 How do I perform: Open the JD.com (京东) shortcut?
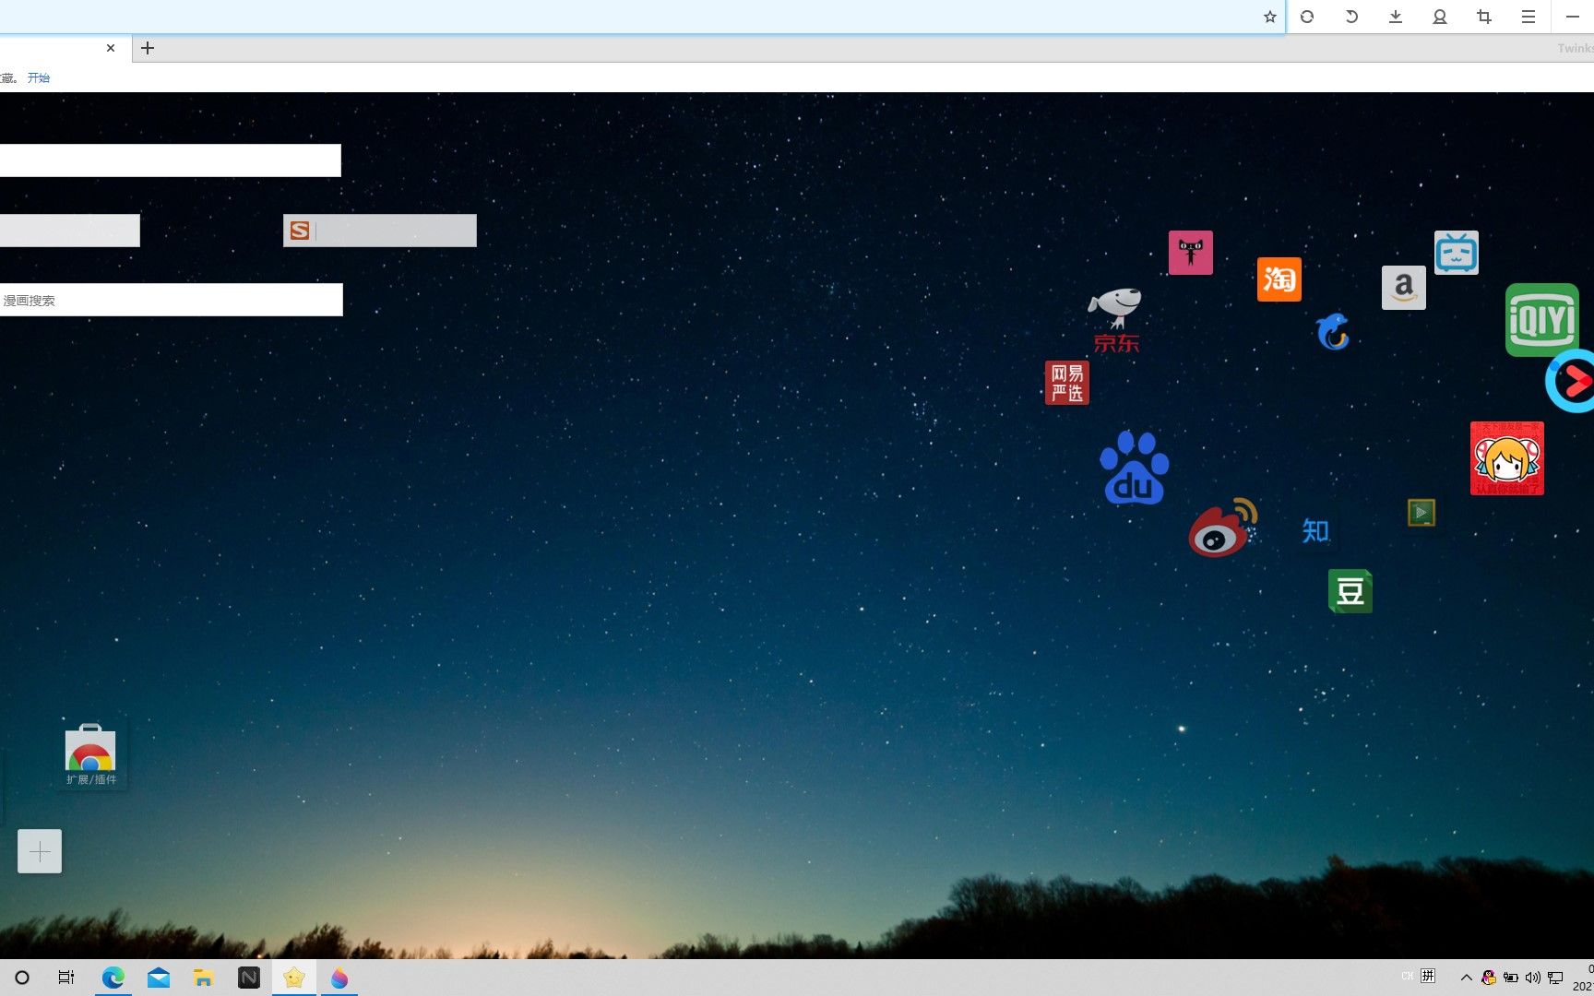[1116, 320]
